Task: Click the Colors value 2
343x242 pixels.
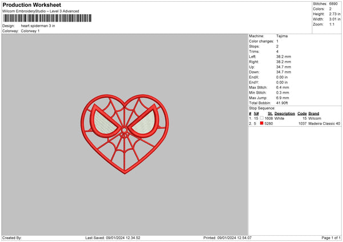Action: point(330,9)
